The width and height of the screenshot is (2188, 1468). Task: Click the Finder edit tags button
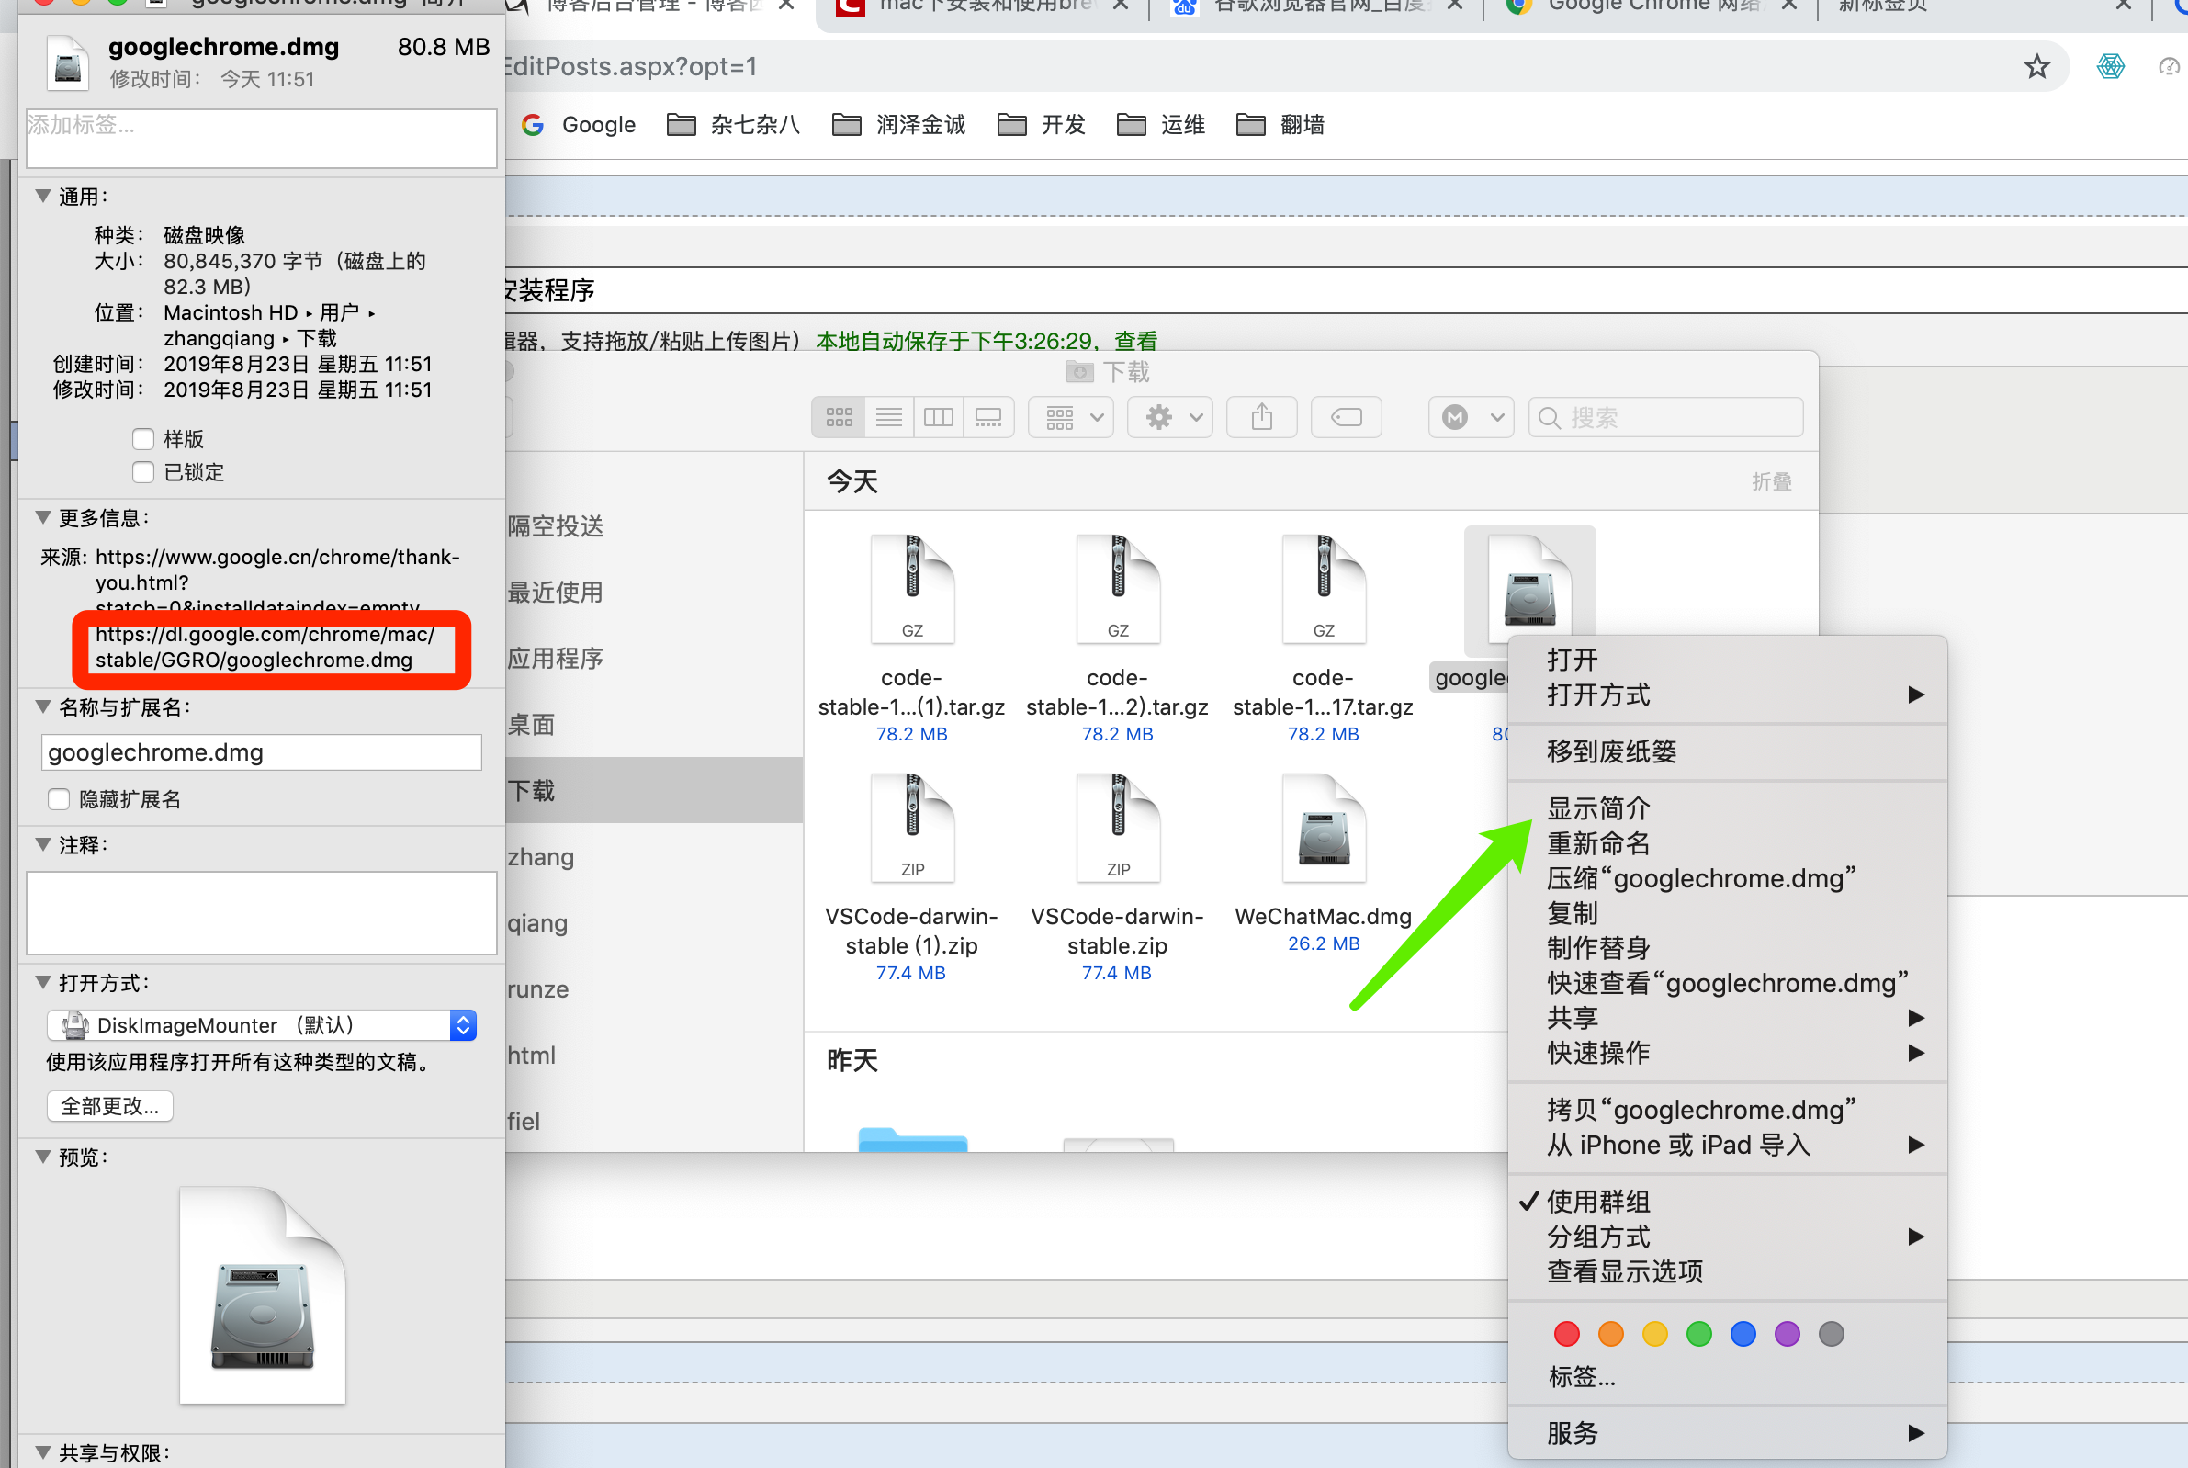[x=1346, y=417]
